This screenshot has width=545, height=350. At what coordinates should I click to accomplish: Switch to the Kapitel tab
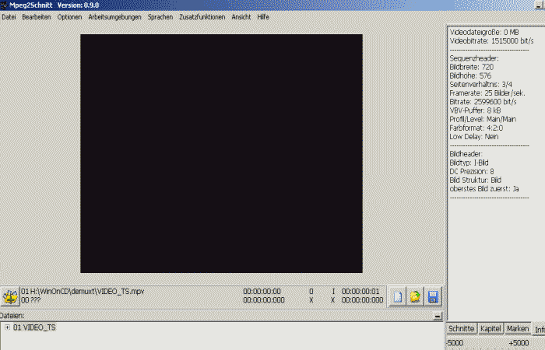click(490, 329)
